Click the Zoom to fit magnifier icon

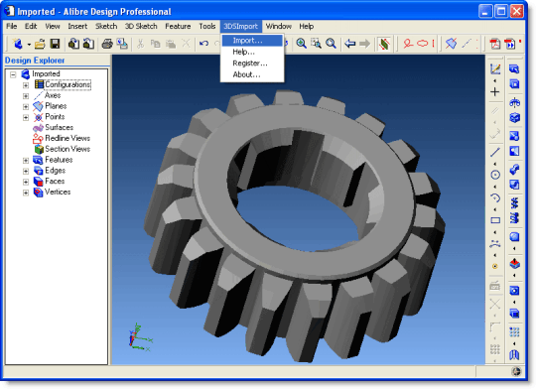pos(331,44)
